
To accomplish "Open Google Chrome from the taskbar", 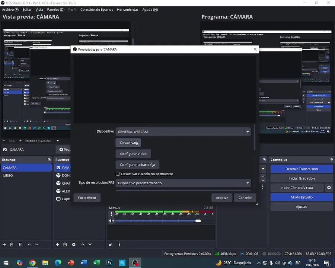I will click(32, 263).
